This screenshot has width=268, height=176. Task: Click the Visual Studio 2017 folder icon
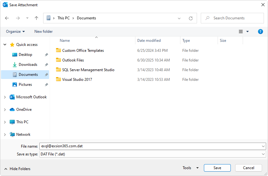click(x=58, y=79)
